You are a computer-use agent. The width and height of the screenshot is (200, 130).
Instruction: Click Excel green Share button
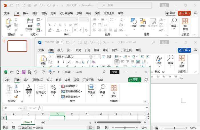pyautogui.click(x=135, y=80)
